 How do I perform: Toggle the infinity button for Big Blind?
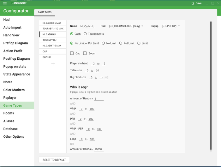(106, 78)
